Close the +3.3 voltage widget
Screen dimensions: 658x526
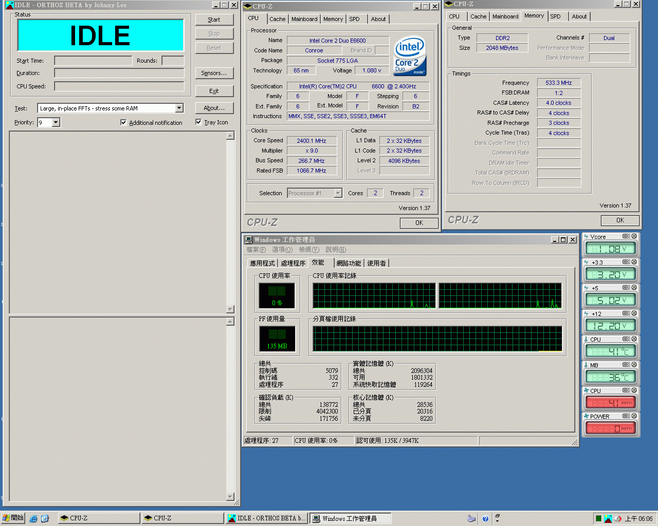pos(634,262)
